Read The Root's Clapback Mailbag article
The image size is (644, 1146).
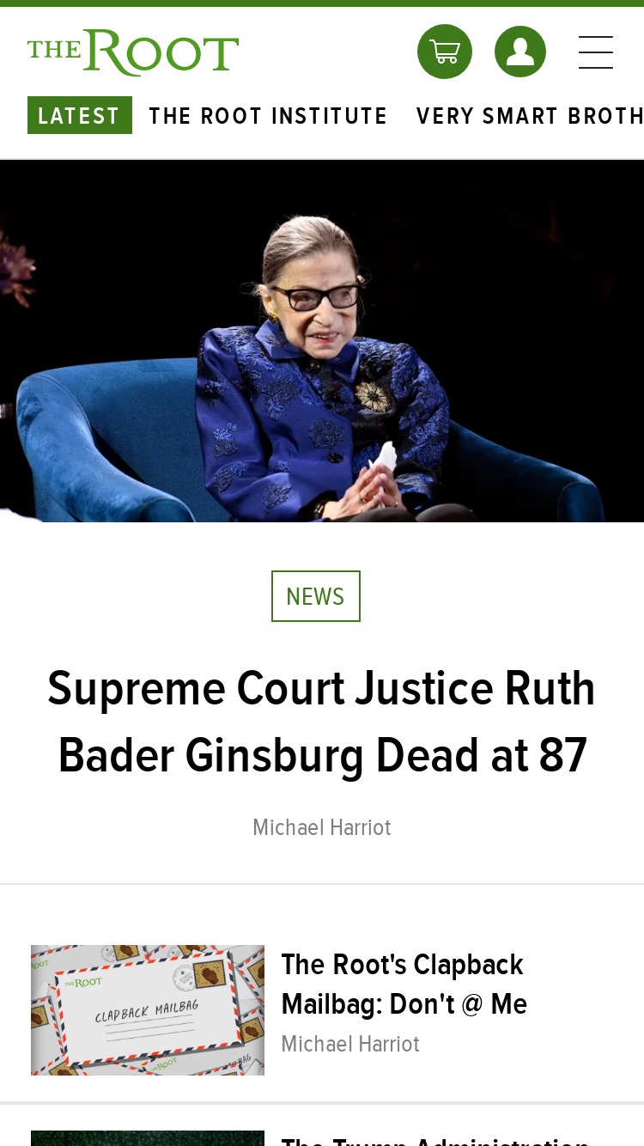(404, 984)
